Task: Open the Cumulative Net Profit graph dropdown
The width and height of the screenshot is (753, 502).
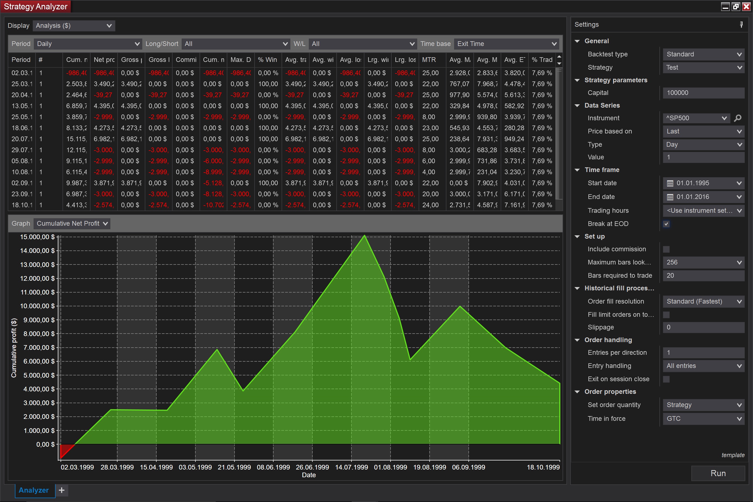Action: pos(72,223)
